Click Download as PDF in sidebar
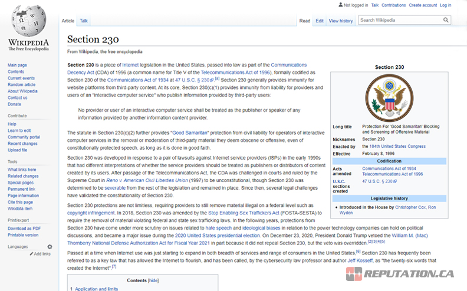The height and width of the screenshot is (291, 467). 24,228
